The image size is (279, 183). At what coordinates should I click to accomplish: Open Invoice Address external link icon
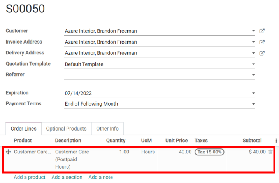[262, 42]
